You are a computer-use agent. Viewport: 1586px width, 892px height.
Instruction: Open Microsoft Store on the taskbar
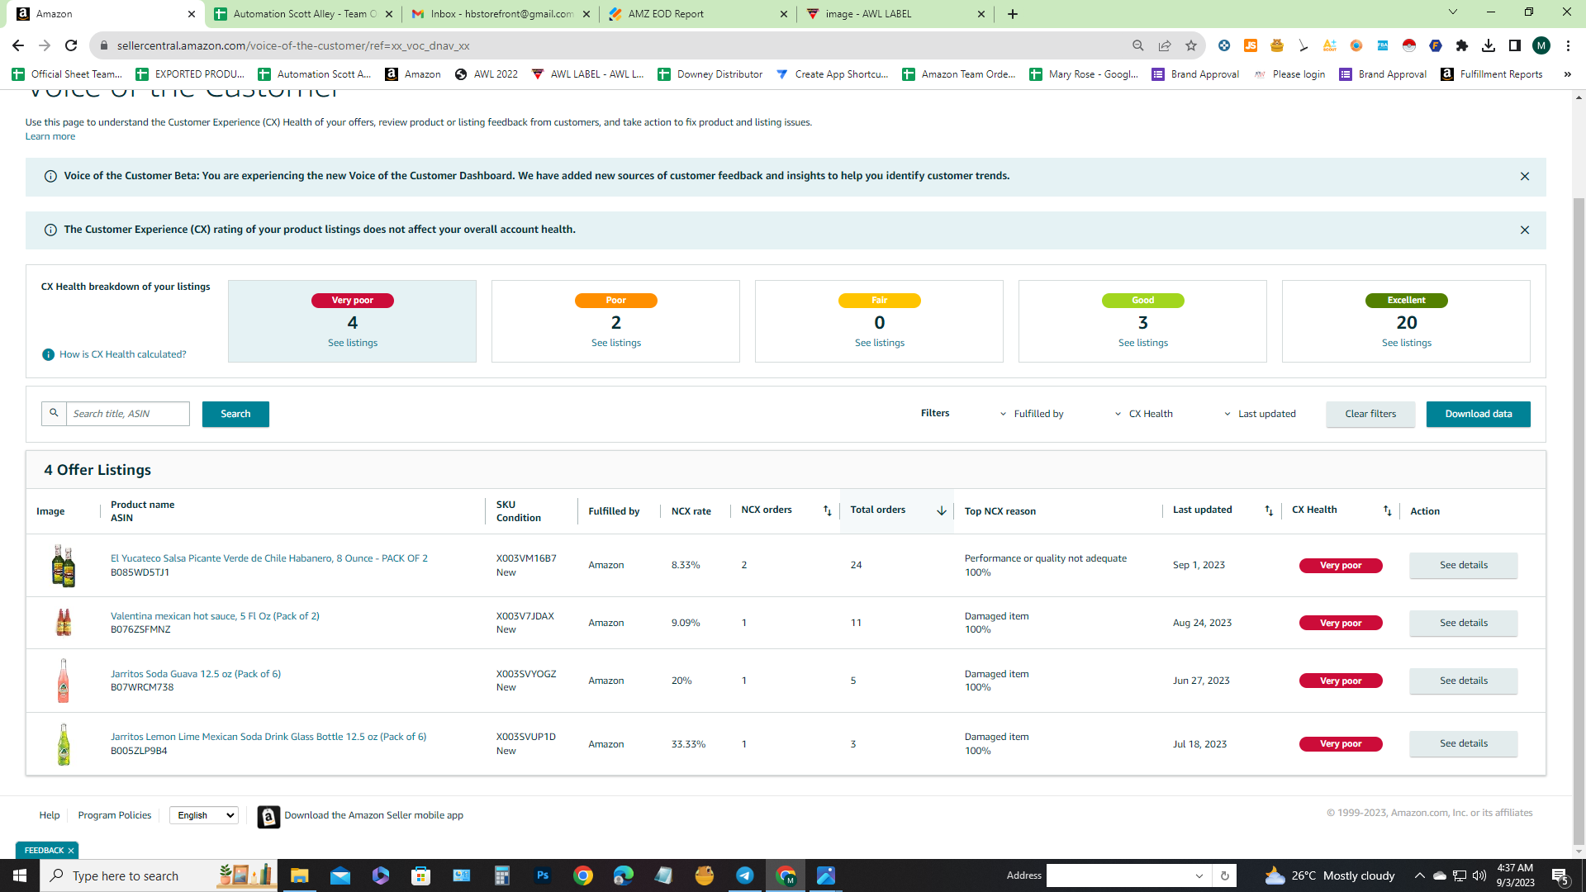tap(420, 875)
